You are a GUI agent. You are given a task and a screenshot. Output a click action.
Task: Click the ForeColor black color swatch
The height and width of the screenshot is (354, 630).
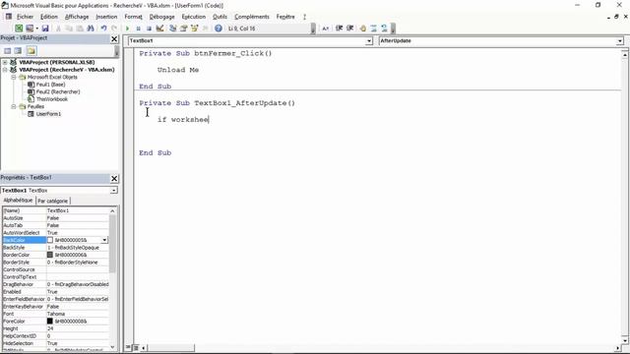tap(50, 322)
